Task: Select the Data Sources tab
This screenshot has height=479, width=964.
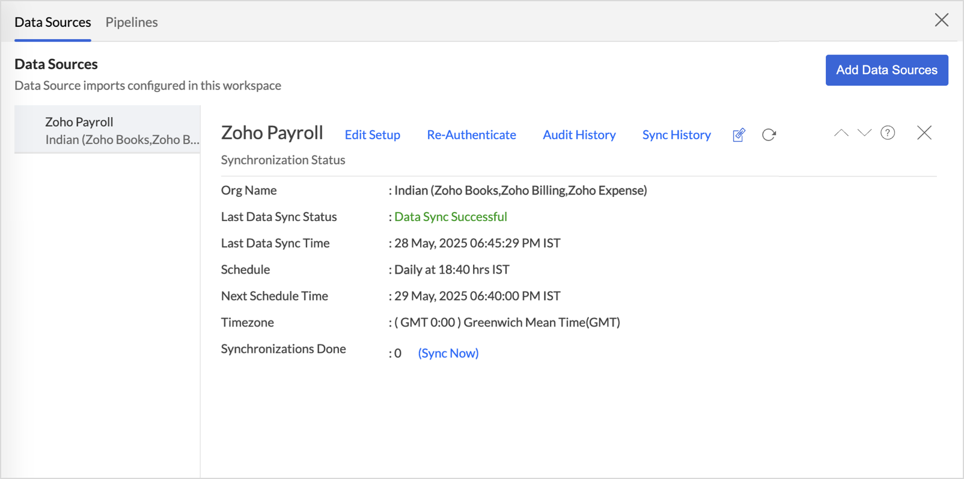Action: (x=53, y=22)
